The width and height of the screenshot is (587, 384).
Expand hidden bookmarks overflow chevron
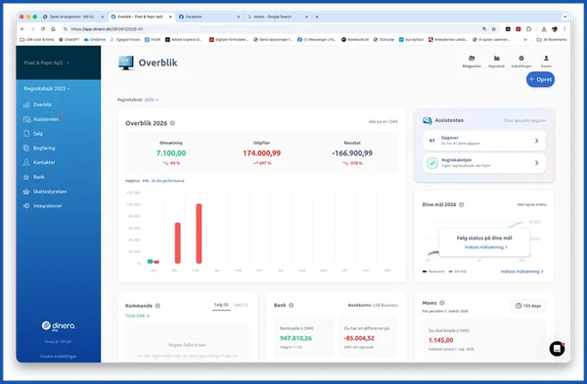tap(525, 39)
